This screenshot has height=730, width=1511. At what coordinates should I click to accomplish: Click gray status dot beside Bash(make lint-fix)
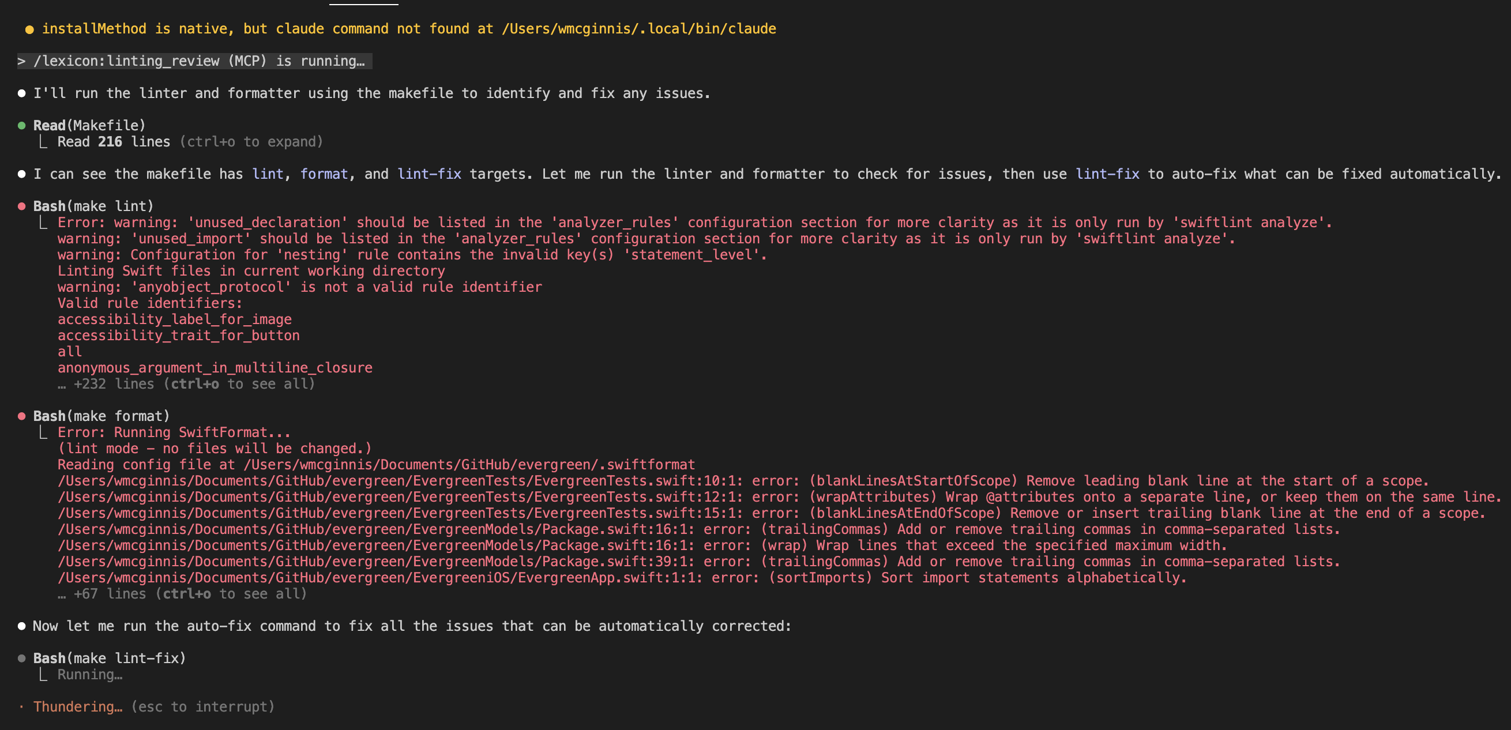[22, 658]
